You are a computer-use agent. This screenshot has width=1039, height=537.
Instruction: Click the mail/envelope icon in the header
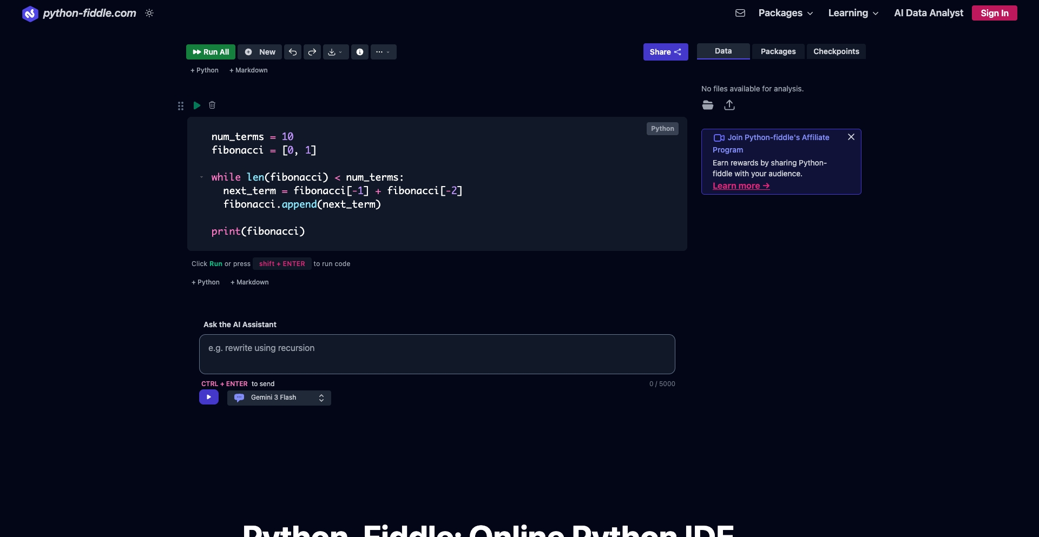[x=740, y=13]
